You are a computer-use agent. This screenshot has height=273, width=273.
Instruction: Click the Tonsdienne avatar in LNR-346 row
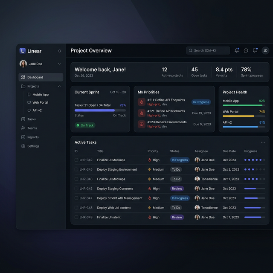(197, 179)
